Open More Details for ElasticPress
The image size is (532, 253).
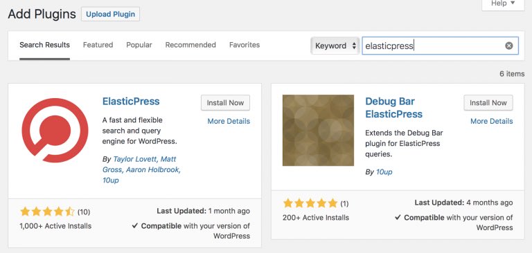(229, 121)
